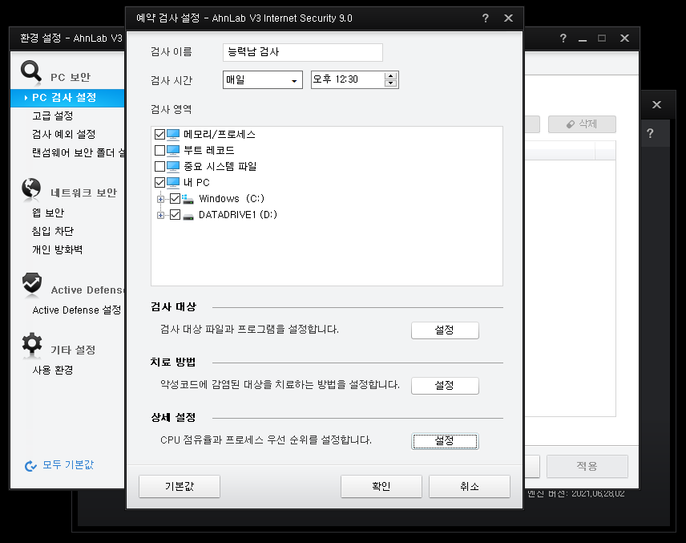This screenshot has height=543, width=686.
Task: Open help in the 예약 검사 설정 dialog
Action: pos(485,18)
